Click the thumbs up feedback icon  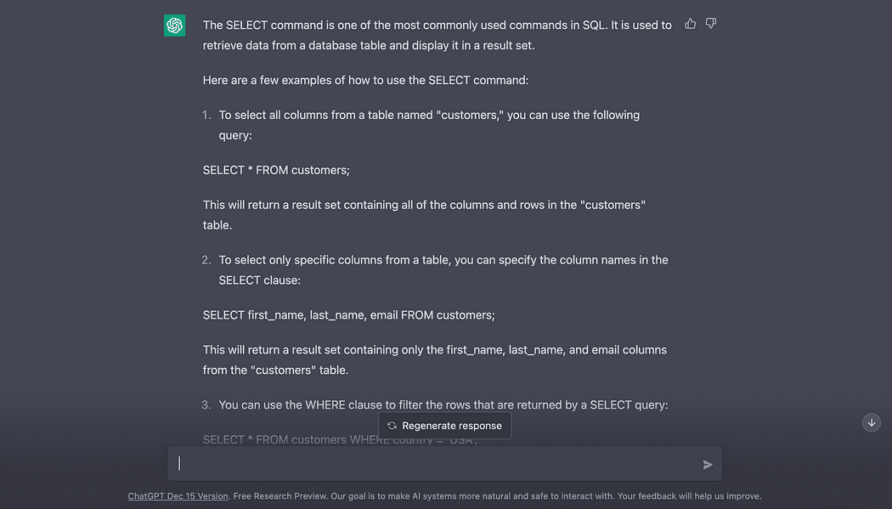click(691, 24)
